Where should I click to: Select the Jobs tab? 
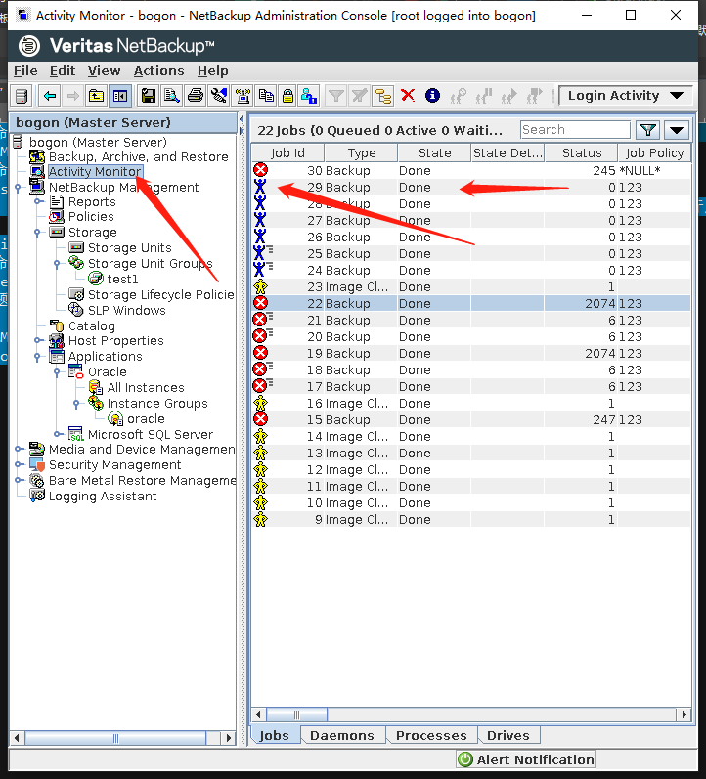(274, 735)
